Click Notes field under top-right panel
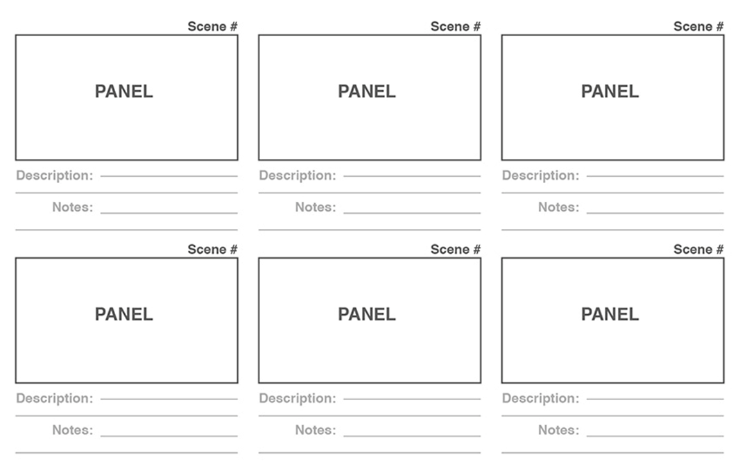 [655, 212]
